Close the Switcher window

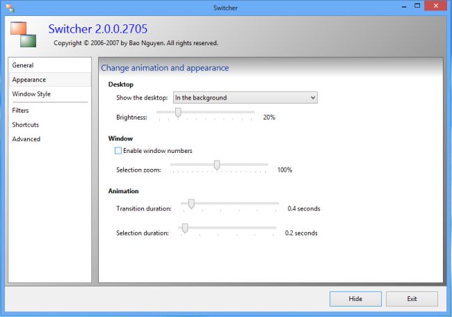tap(435, 6)
